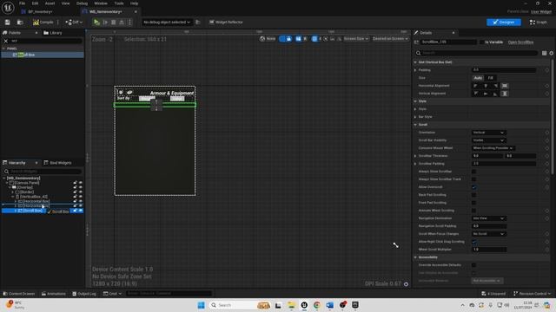Toggle visibility eye for Border

(81, 192)
